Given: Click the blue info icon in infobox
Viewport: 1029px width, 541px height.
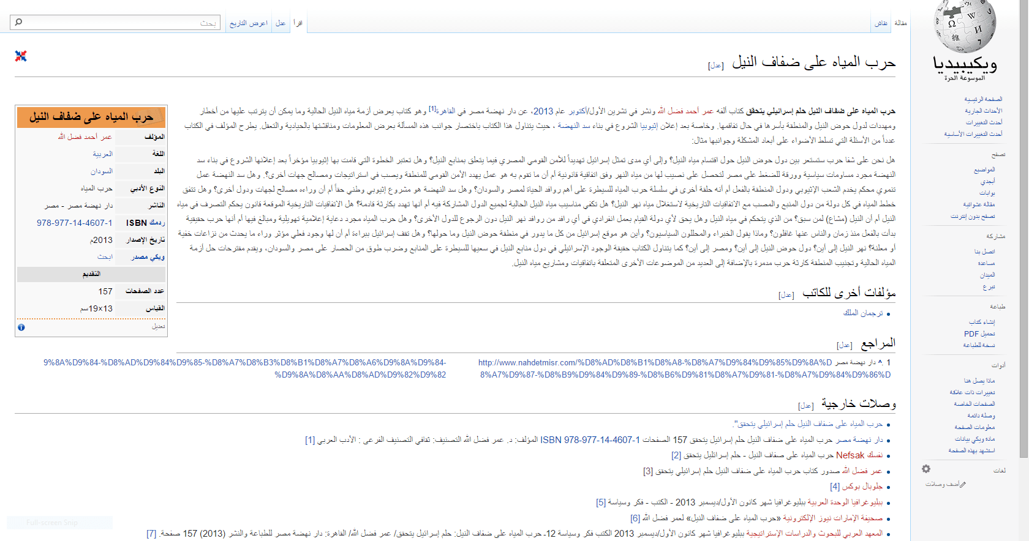Looking at the screenshot, I should (21, 327).
